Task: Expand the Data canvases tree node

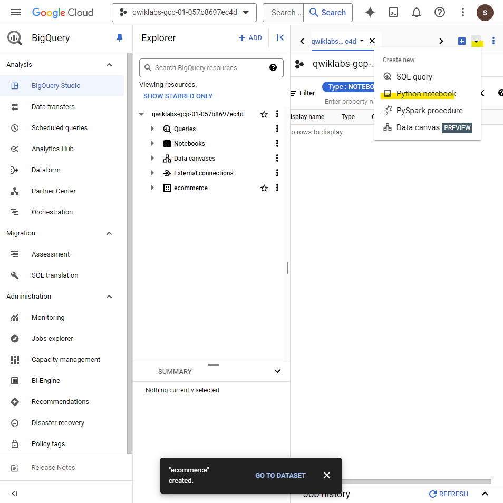Action: click(x=152, y=159)
